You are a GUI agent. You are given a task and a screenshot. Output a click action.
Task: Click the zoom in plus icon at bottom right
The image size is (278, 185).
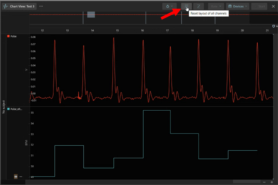tap(271, 182)
